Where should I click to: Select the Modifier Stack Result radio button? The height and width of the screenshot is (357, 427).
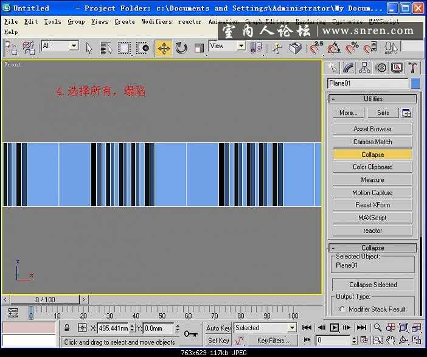(x=342, y=309)
